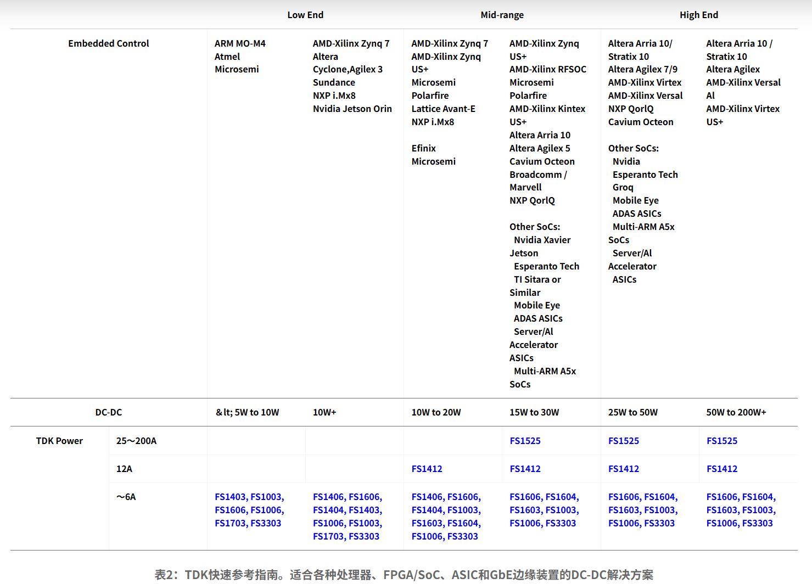The image size is (812, 584).
Task: Select AMD-Xilinx RFSOC text
Action: click(547, 69)
